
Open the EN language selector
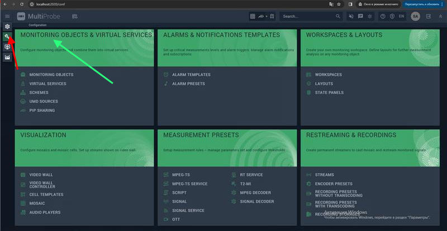[401, 17]
